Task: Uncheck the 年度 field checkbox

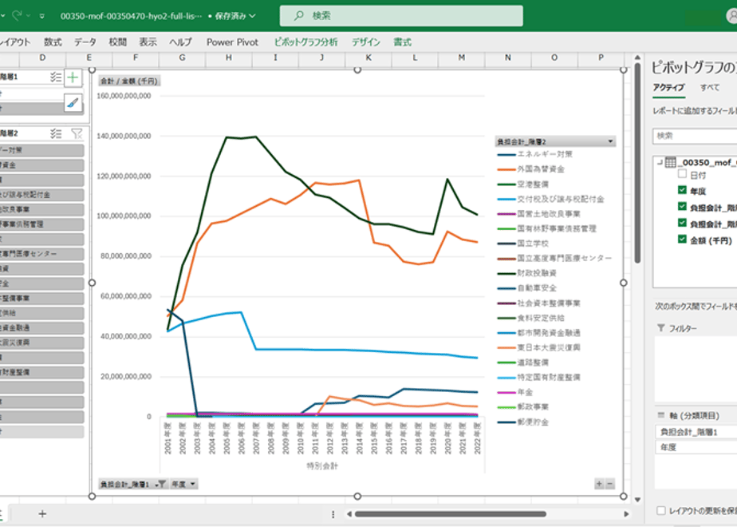Action: click(x=683, y=189)
